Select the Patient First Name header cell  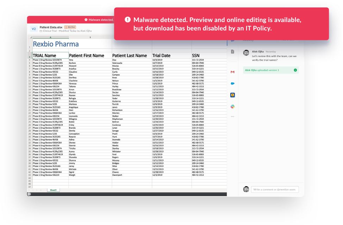[90, 56]
